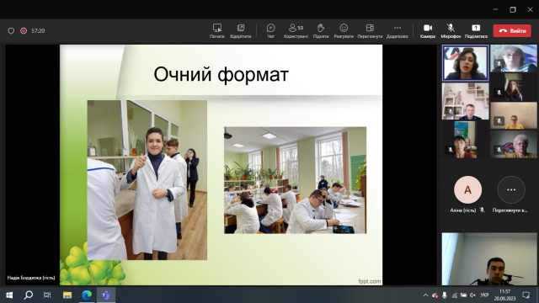Open the Чат chat panel
Viewport: 539px width, 303px height.
pyautogui.click(x=270, y=30)
